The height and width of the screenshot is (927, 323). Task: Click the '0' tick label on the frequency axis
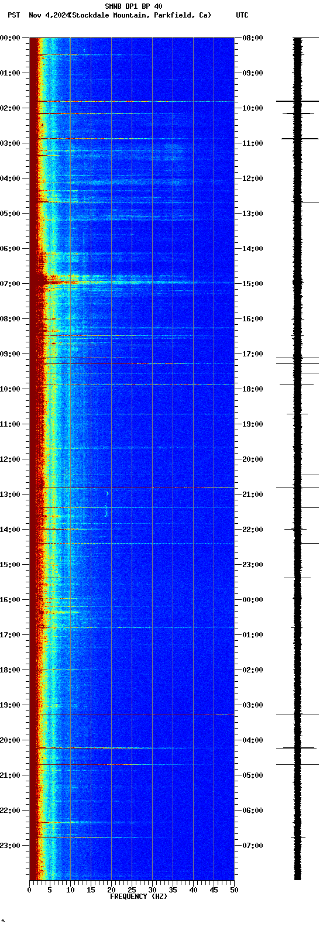(x=29, y=890)
